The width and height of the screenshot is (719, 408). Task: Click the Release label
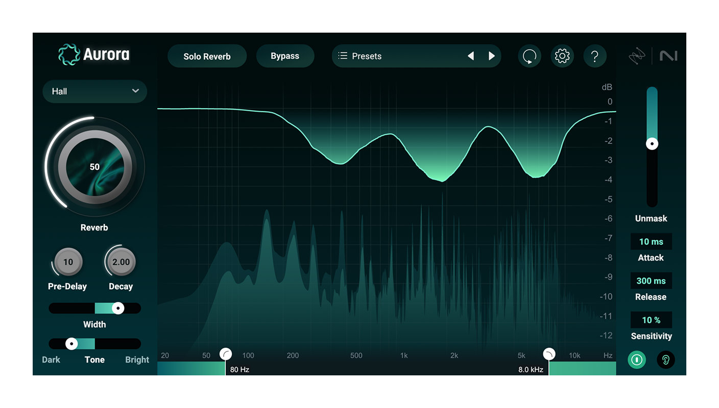[x=651, y=297]
